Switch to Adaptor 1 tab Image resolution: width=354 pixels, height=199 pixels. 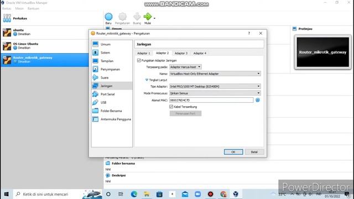click(x=144, y=53)
